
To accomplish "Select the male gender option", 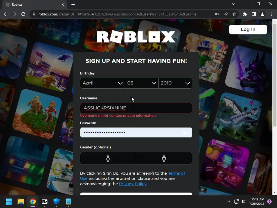I will point(164,158).
